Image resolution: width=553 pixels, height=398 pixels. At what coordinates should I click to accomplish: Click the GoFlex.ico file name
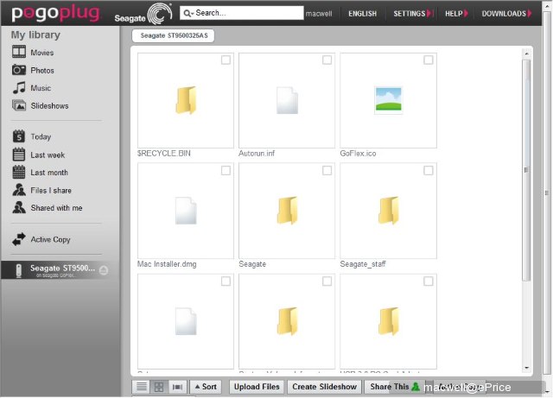pos(358,154)
